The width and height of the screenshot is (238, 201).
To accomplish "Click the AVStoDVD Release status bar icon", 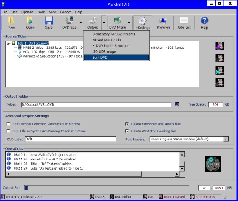I will pyautogui.click(x=3, y=197).
